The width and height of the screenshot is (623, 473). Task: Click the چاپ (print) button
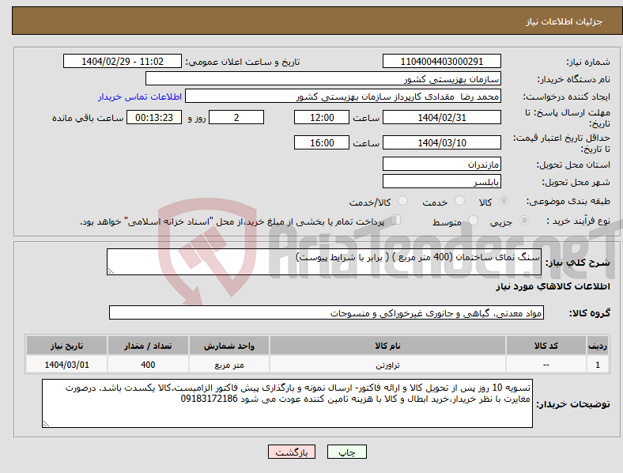pos(346,452)
